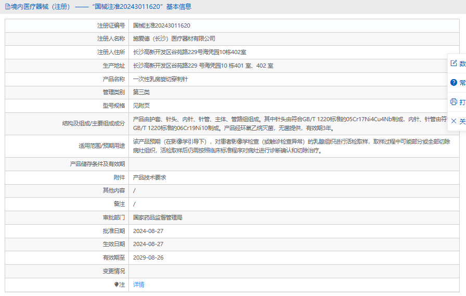Image resolution: width=466 pixels, height=296 pixels.
Task: Click the 注册人名称 row label
Action: click(111, 38)
